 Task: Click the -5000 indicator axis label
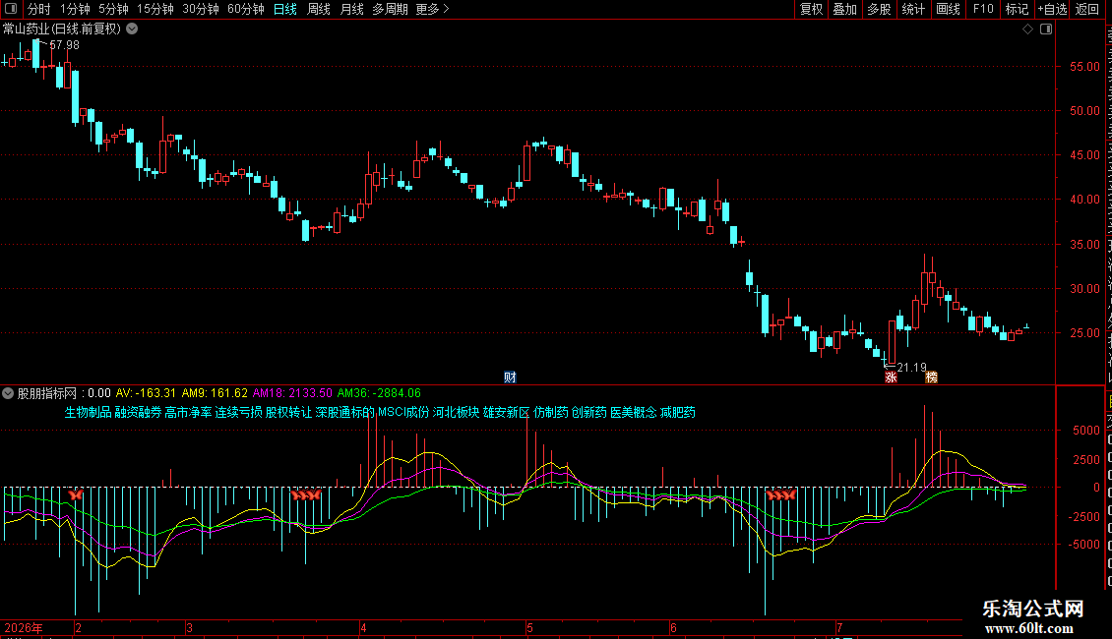[x=1085, y=545]
